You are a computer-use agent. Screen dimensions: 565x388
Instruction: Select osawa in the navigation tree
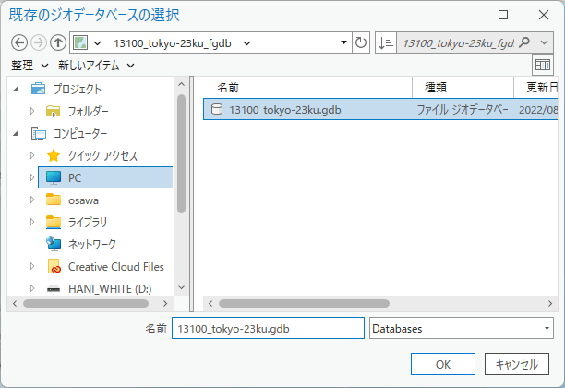(x=83, y=200)
